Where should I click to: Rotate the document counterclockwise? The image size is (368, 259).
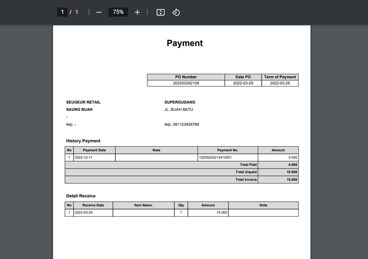tap(176, 13)
